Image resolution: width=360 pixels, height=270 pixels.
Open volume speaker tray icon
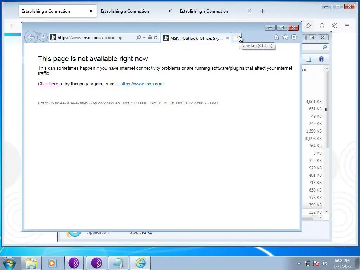point(324,263)
